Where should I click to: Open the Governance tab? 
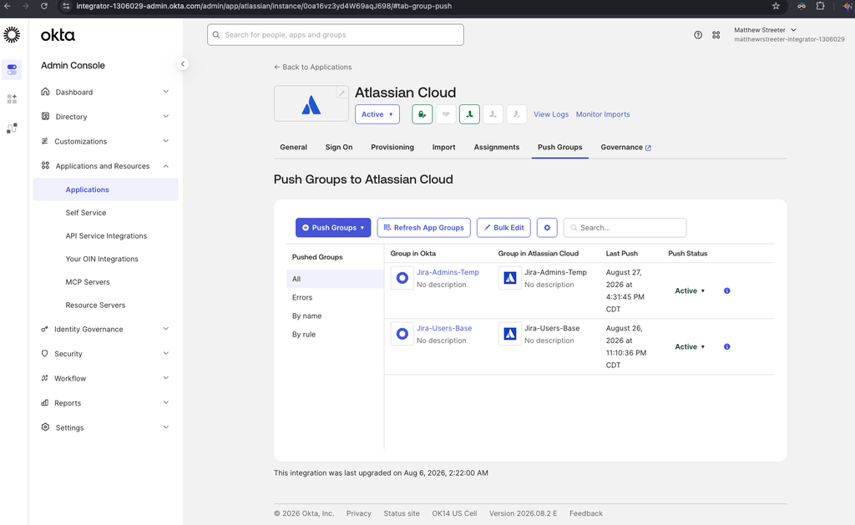point(625,147)
